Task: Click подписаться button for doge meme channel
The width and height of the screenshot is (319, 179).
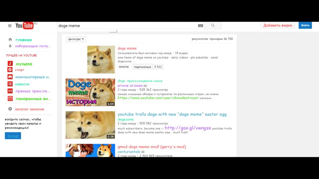Action: tap(142, 67)
